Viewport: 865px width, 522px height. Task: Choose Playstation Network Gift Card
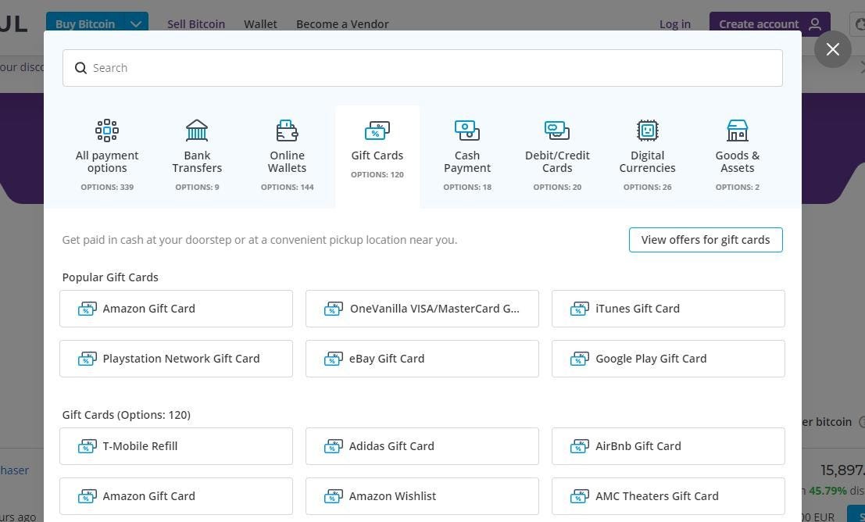pos(176,359)
